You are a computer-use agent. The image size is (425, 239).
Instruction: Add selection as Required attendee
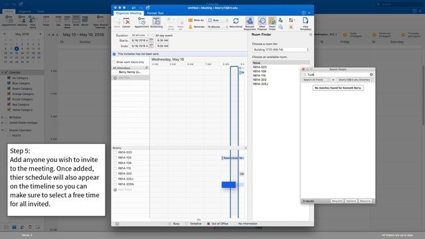click(x=337, y=201)
